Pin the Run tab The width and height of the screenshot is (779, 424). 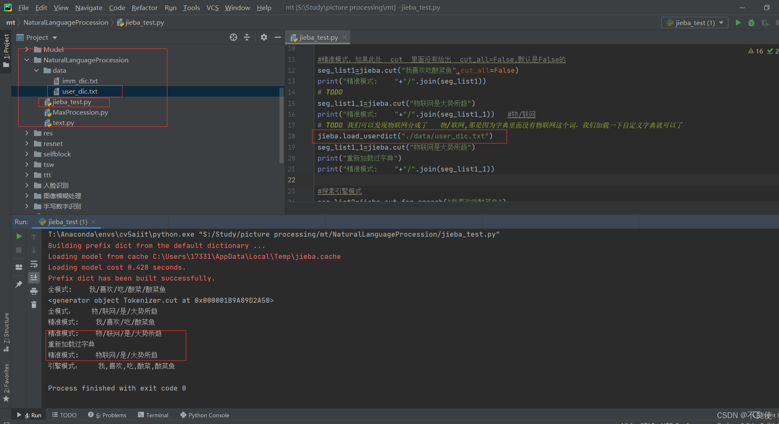click(x=19, y=284)
